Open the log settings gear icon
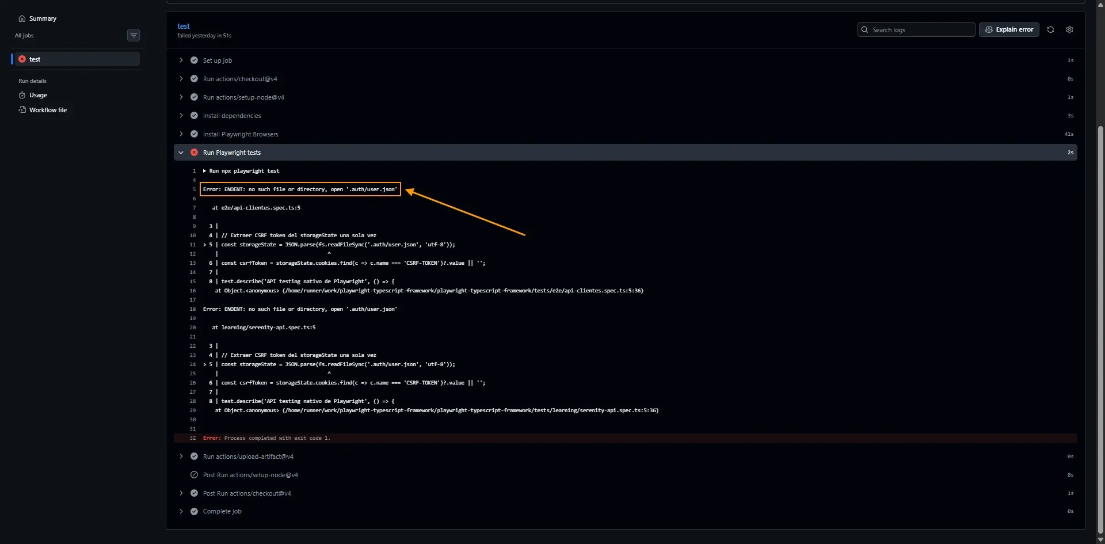 pyautogui.click(x=1069, y=30)
